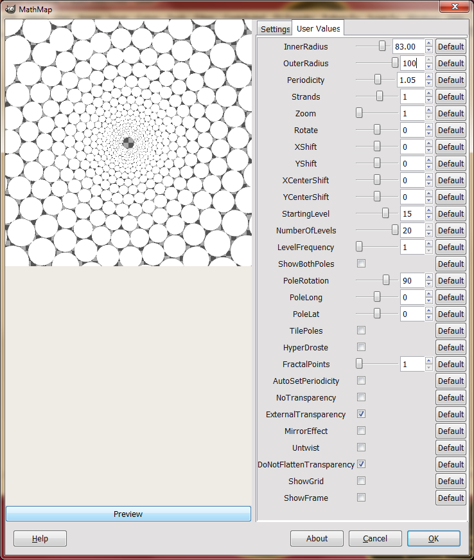
Task: Decrease the Rotate value using down arrow
Action: pyautogui.click(x=428, y=134)
